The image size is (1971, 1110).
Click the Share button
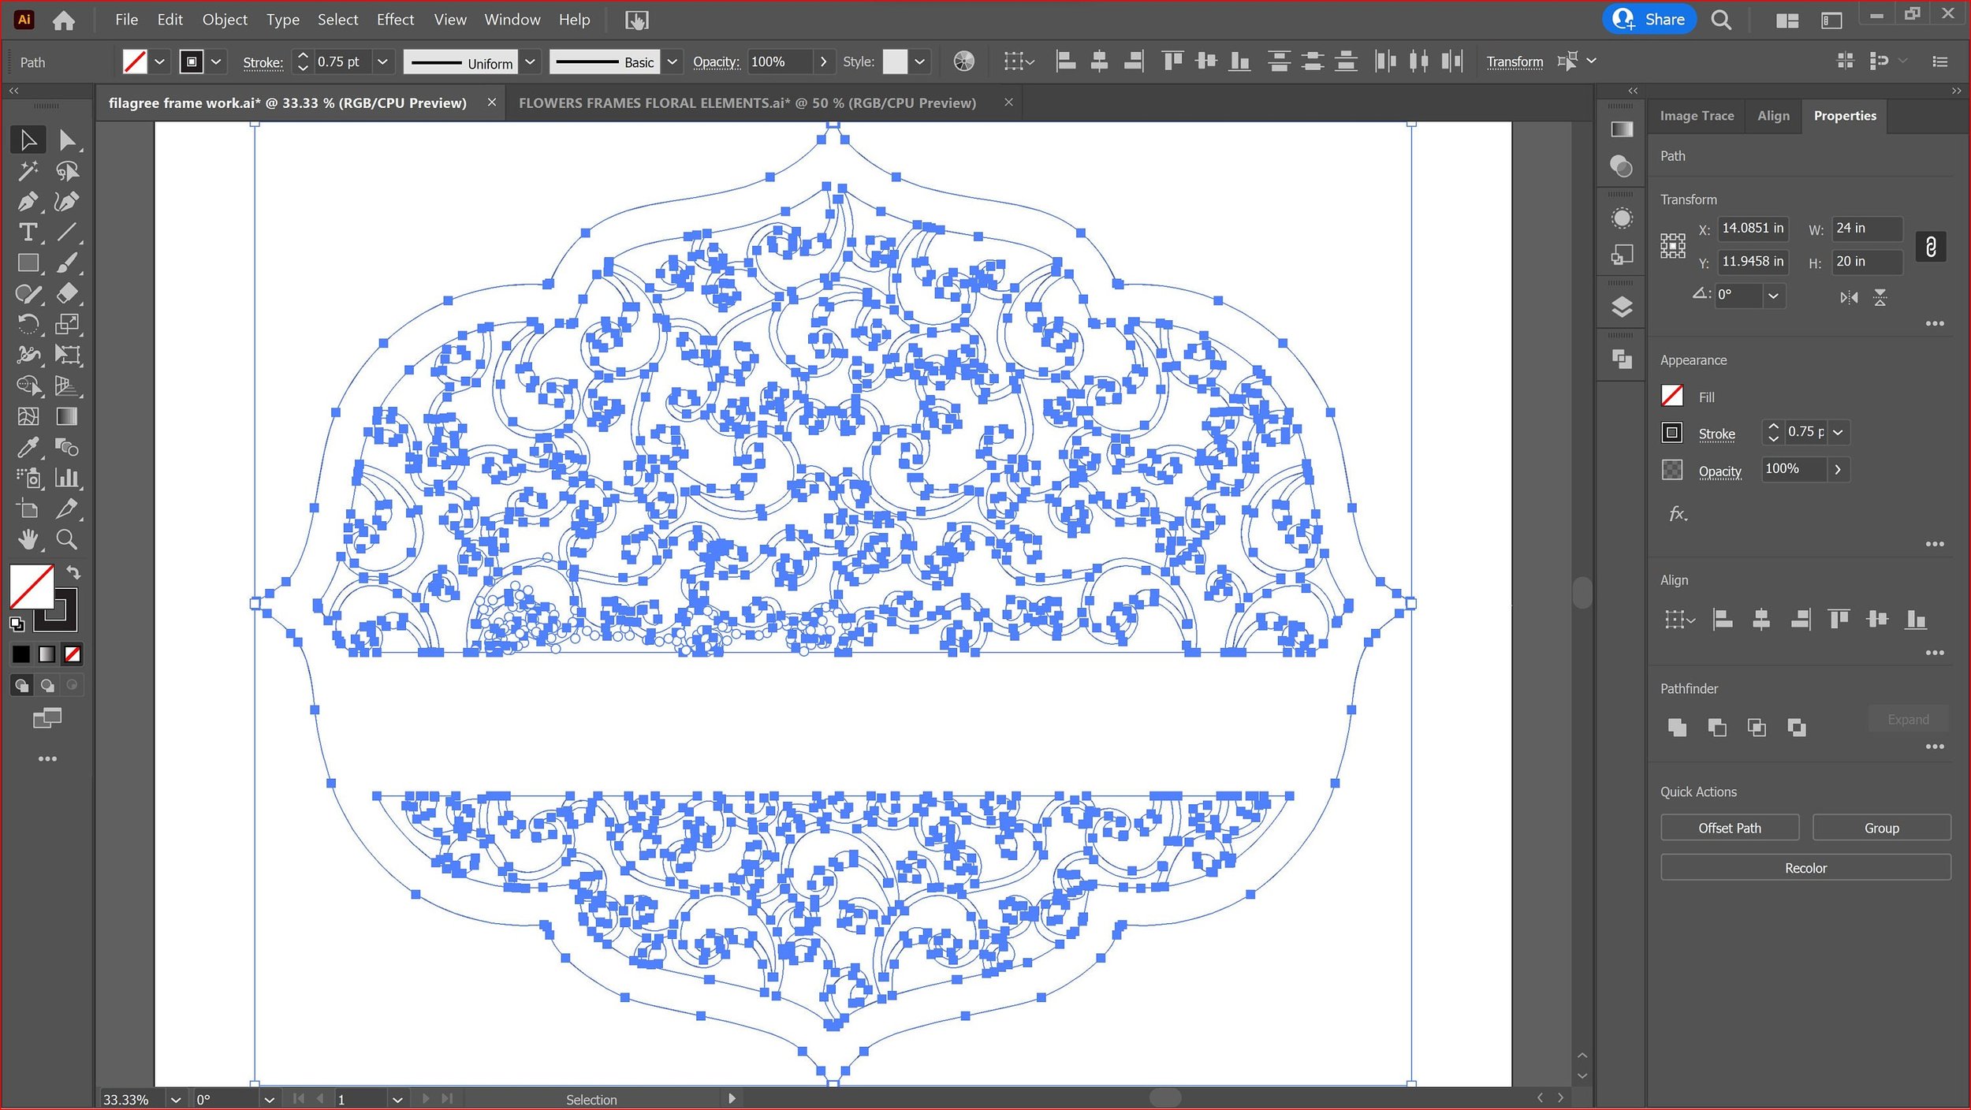[x=1649, y=20]
